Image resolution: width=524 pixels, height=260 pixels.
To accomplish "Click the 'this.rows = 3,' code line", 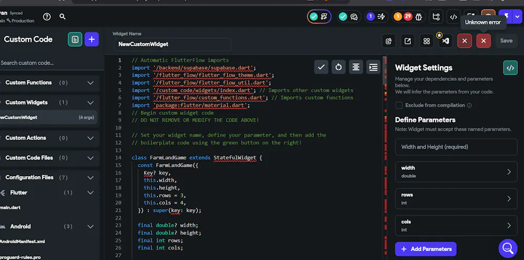I will pos(165,195).
